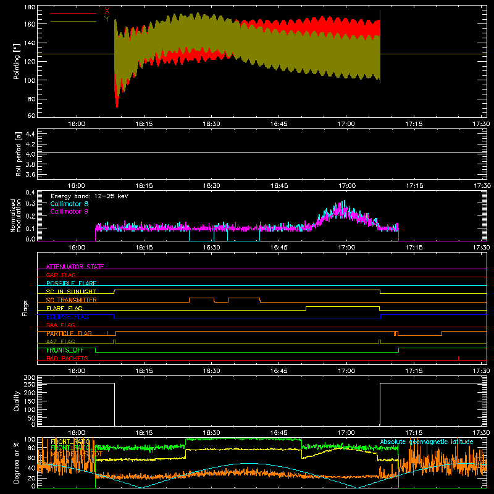Click the 'Pointing' y-axis title
Screen dimensions: 494x494
17,61
